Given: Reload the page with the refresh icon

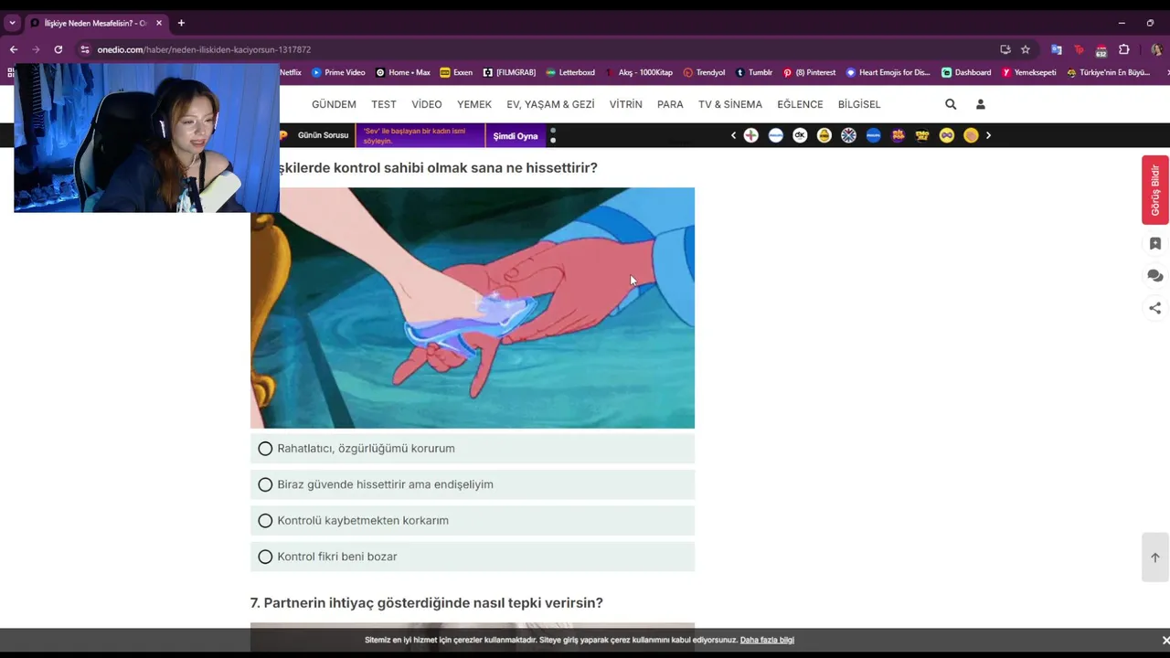Looking at the screenshot, I should click(x=58, y=49).
